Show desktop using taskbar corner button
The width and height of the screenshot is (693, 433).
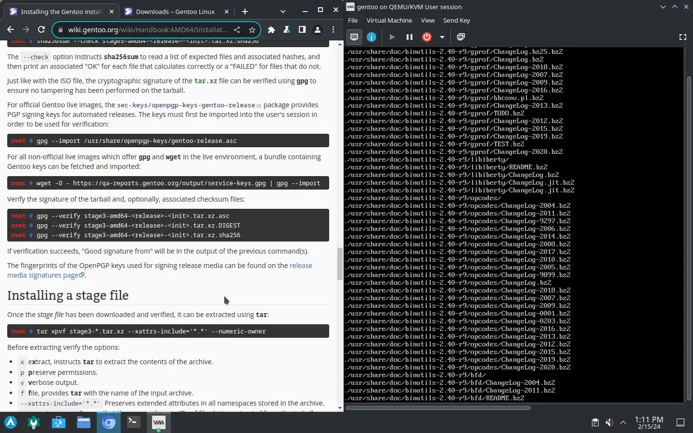680,422
